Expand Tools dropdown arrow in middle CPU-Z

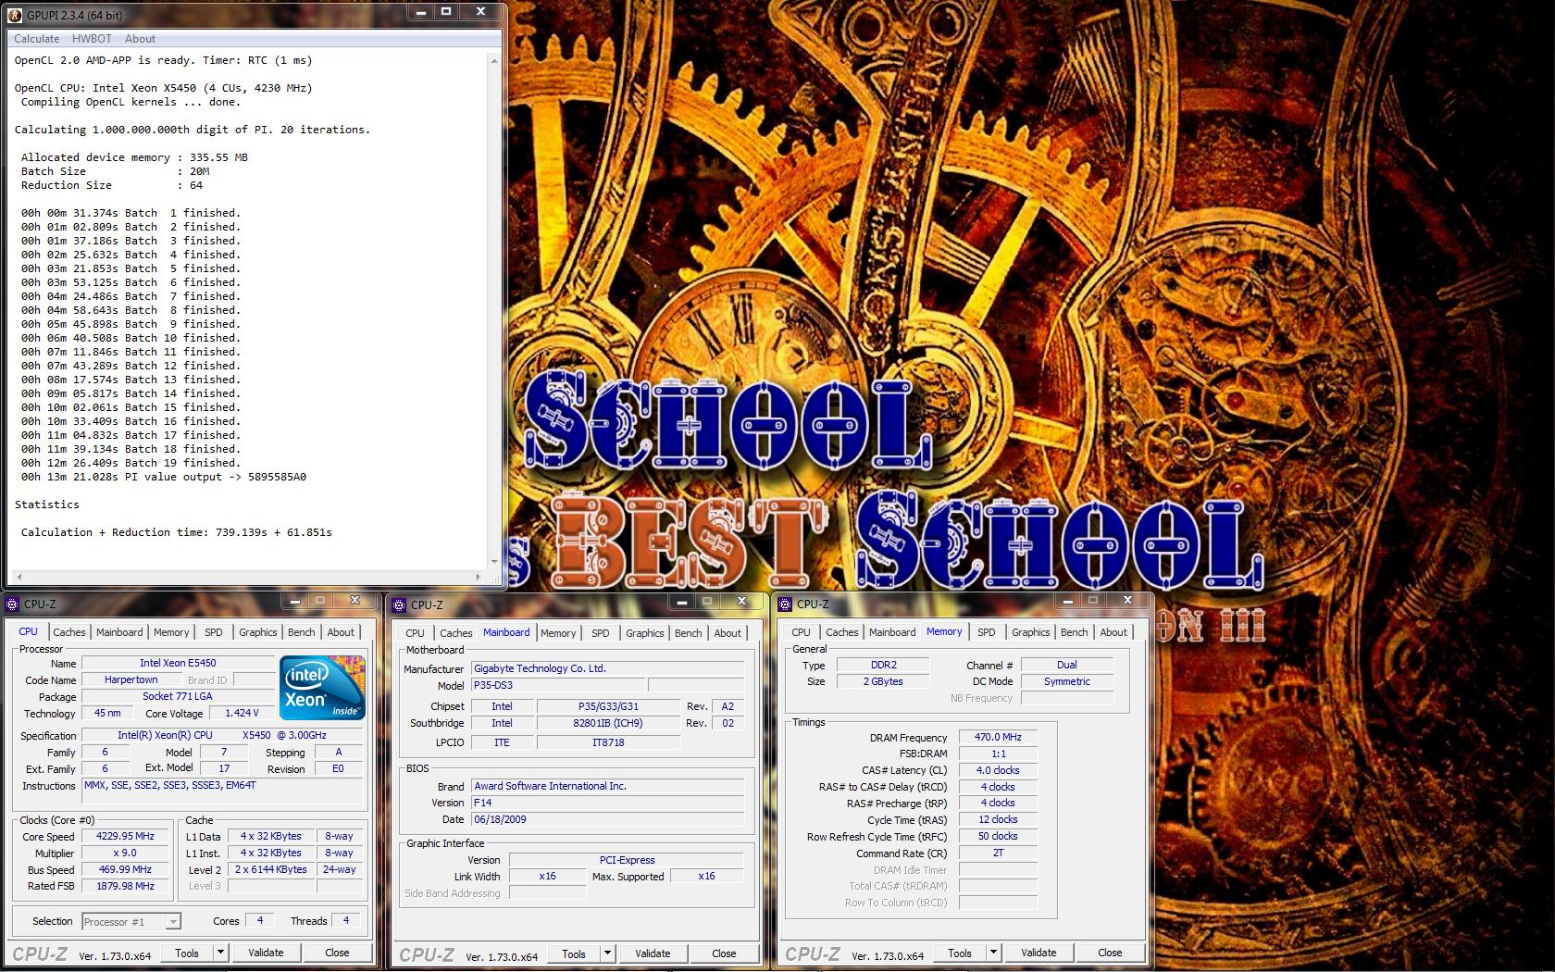tap(607, 953)
